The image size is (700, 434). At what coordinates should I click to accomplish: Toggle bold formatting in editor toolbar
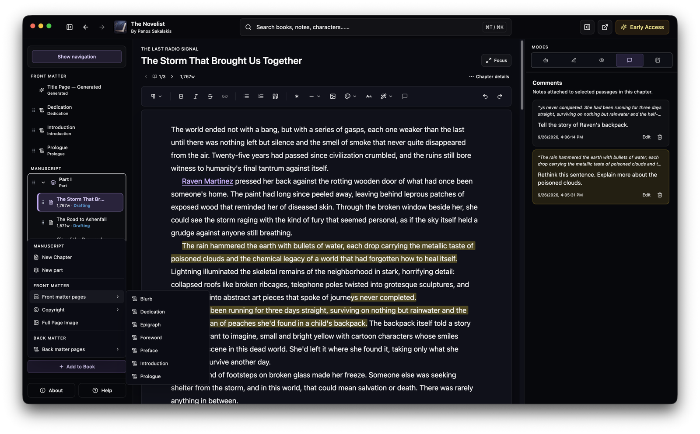pos(181,96)
